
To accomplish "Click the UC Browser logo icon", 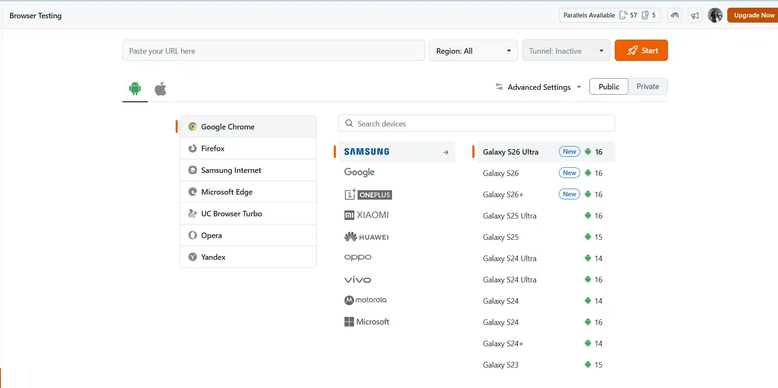I will [x=193, y=213].
